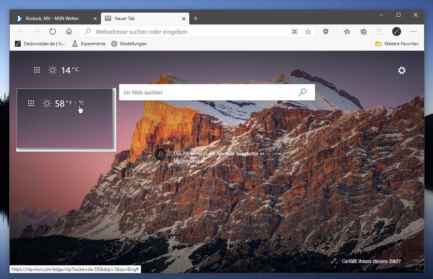This screenshot has height=279, width=433.
Task: Open the favorites list icon
Action: tap(347, 32)
